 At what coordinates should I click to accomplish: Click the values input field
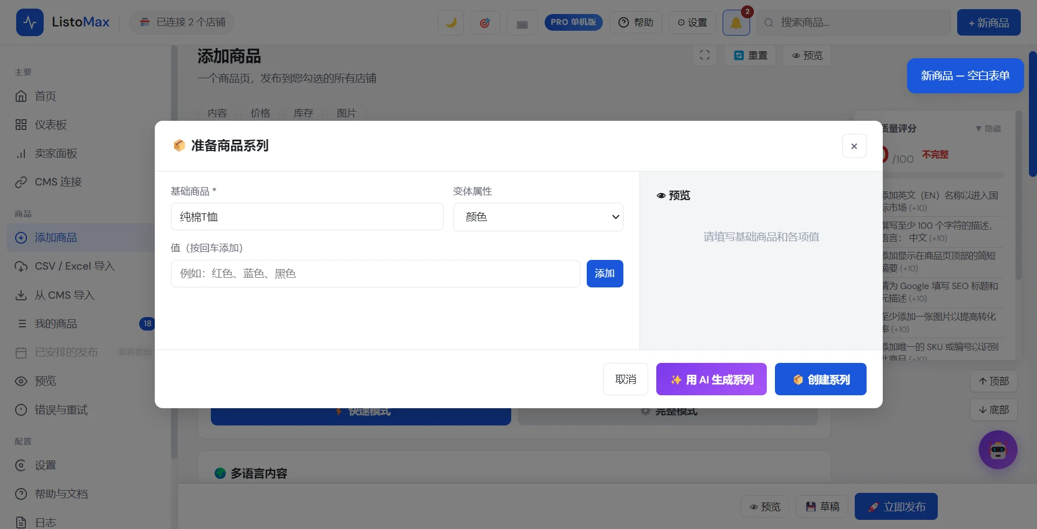pos(375,273)
